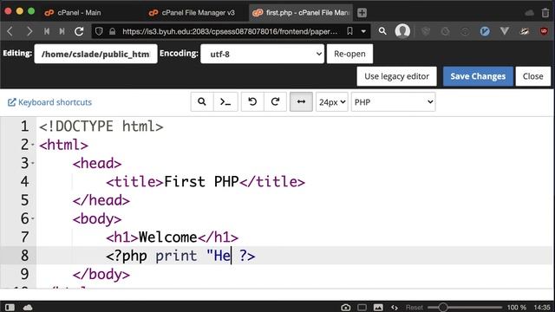Screen dimensions: 555x312
Task: Click page actions code icon in status bar
Action: [x=395, y=308]
